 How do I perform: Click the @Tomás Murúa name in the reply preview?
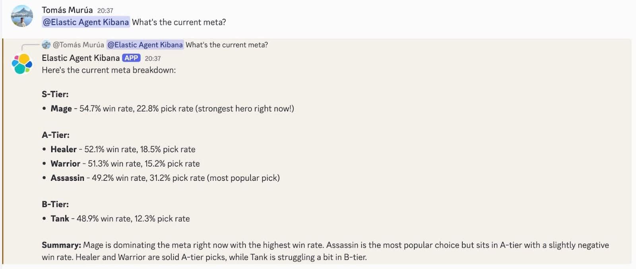pyautogui.click(x=78, y=45)
